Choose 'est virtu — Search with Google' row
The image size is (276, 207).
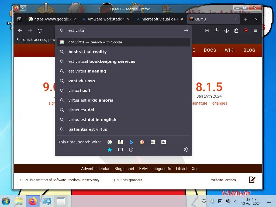click(x=123, y=42)
